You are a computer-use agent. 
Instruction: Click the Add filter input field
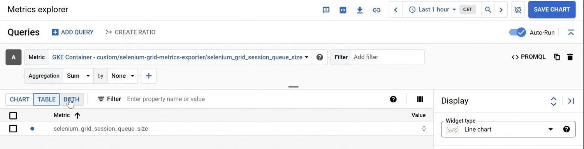click(388, 57)
